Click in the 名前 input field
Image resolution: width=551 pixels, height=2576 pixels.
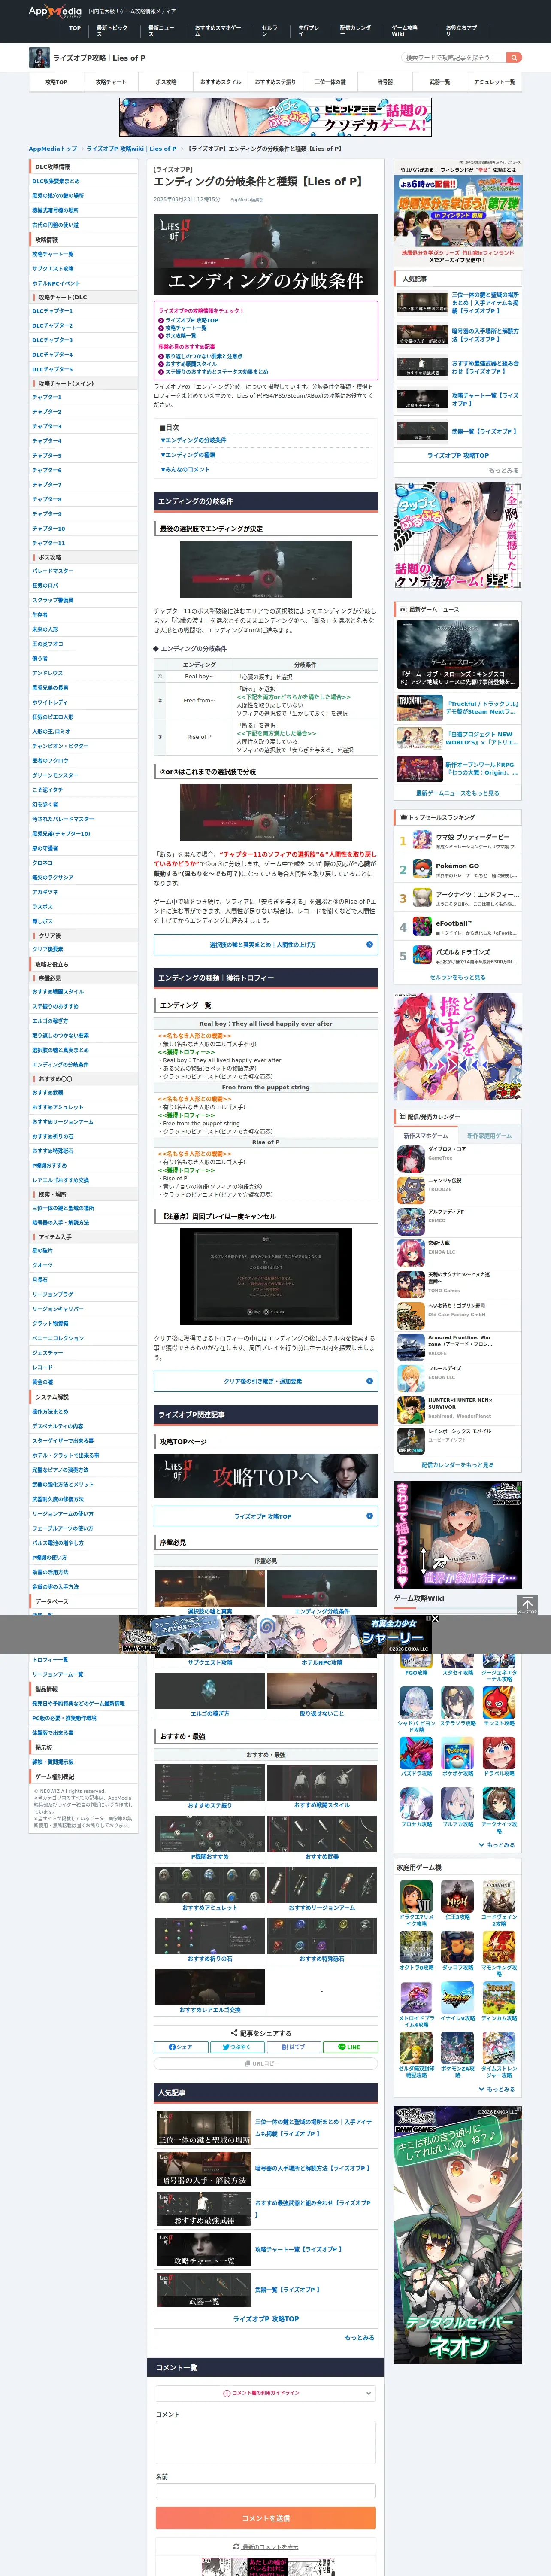click(x=265, y=2490)
